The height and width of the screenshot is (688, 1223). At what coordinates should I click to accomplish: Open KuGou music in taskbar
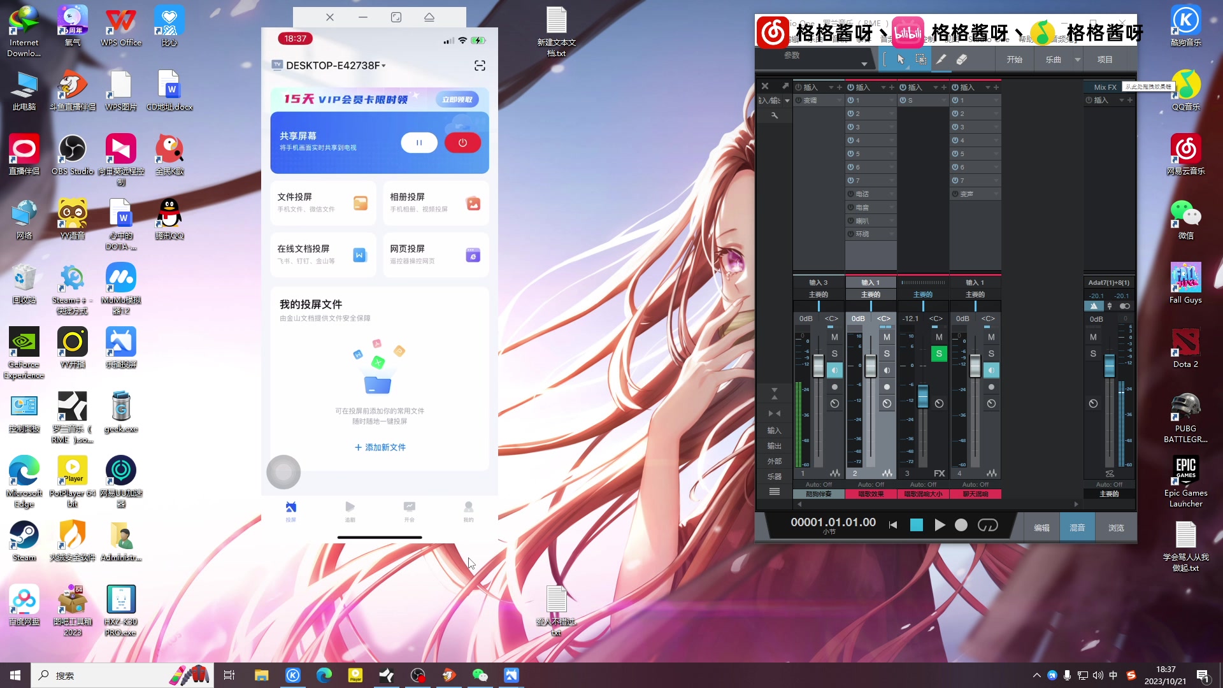pyautogui.click(x=293, y=675)
